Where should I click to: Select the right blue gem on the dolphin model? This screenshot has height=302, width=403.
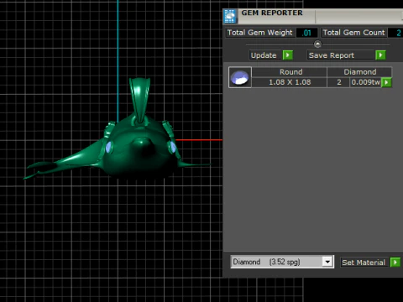(172, 148)
